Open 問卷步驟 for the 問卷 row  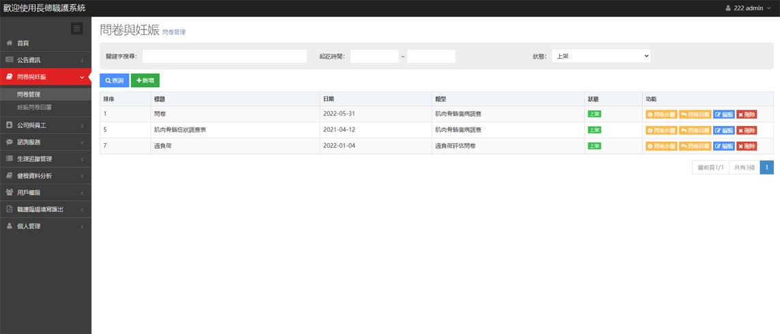[x=661, y=115]
